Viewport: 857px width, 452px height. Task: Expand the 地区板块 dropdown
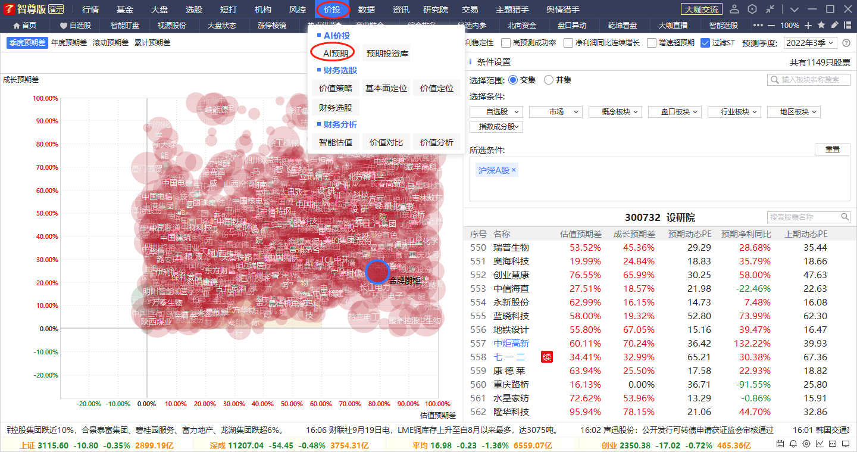click(794, 112)
